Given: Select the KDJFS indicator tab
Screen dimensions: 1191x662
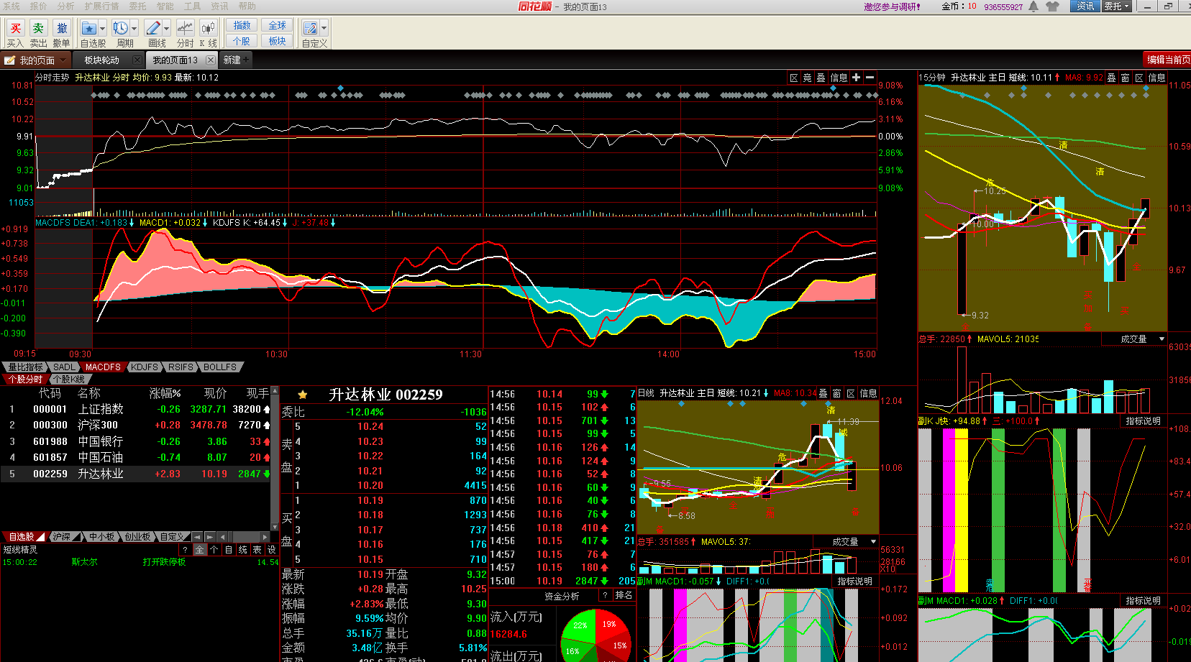Looking at the screenshot, I should tap(144, 367).
